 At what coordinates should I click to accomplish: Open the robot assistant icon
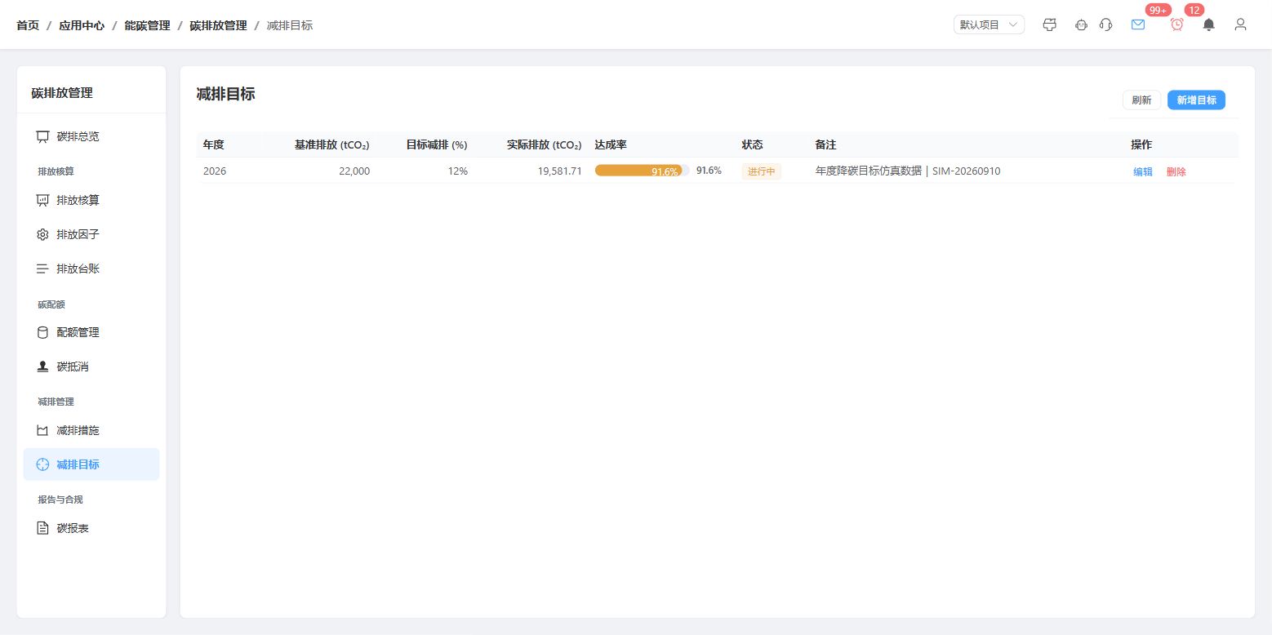[x=1082, y=24]
